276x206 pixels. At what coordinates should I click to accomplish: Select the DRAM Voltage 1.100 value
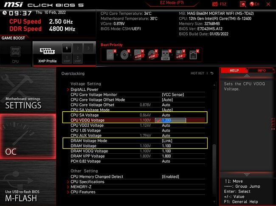pyautogui.click(x=166, y=146)
